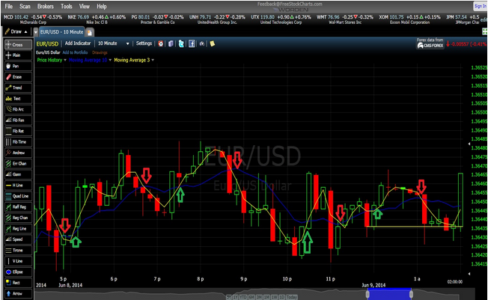
Task: Select the Fib Ret tool
Action: point(19,131)
